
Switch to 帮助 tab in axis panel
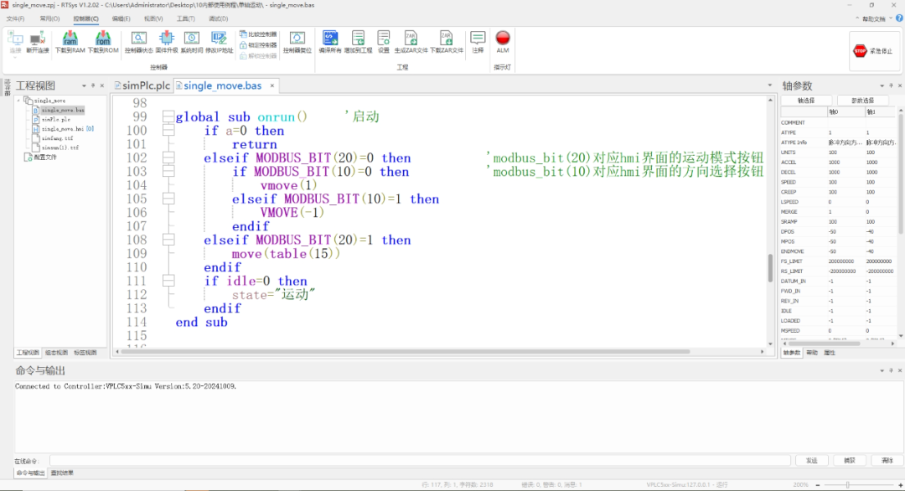[812, 353]
